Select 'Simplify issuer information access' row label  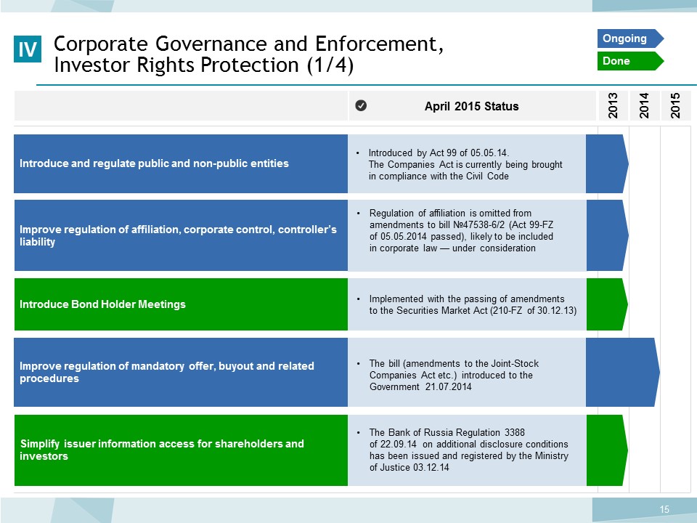[x=181, y=450]
